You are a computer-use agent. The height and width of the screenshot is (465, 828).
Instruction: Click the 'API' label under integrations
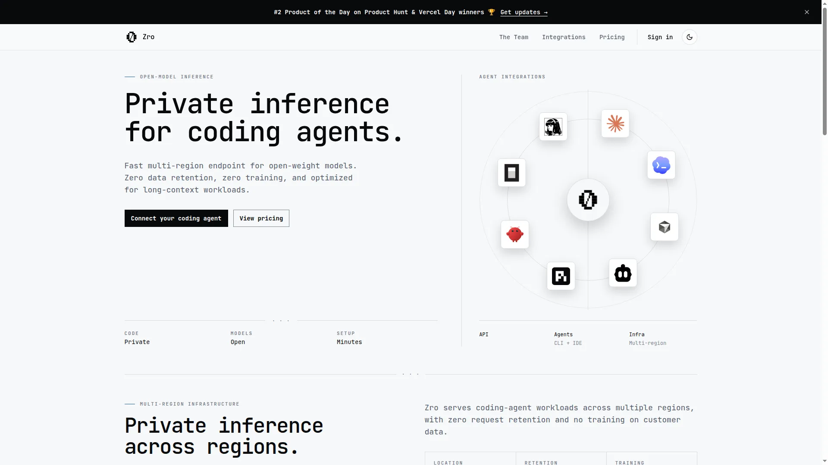483,335
